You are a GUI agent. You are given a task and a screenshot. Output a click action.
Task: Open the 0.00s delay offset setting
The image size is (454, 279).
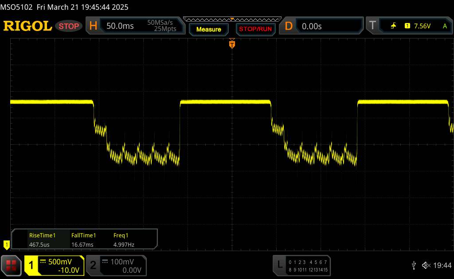312,26
